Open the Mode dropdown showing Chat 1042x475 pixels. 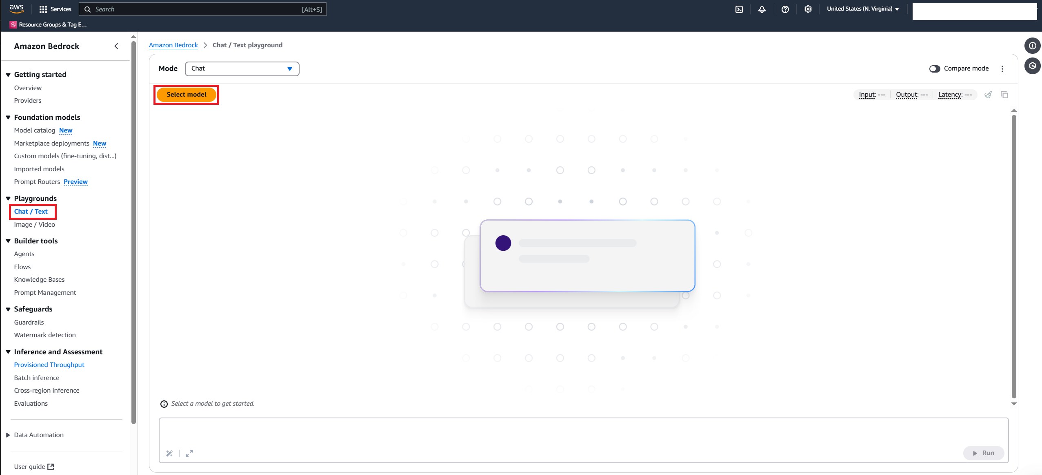tap(242, 68)
